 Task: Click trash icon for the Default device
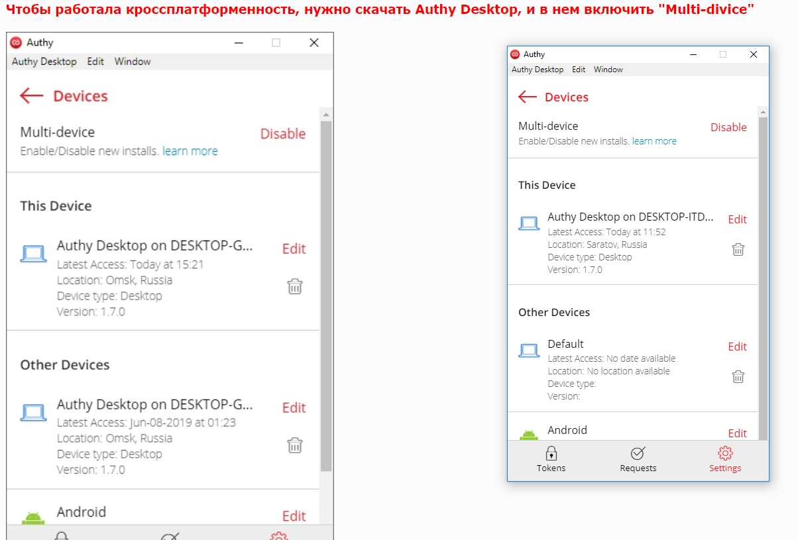(x=738, y=377)
